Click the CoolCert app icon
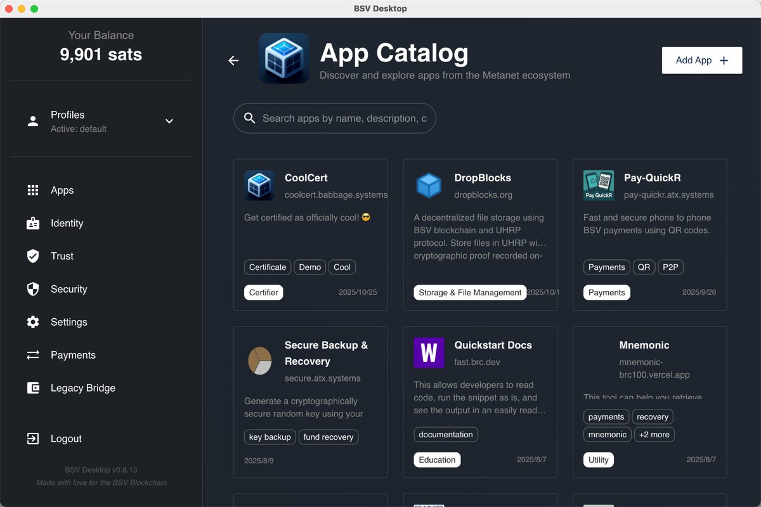 (259, 186)
